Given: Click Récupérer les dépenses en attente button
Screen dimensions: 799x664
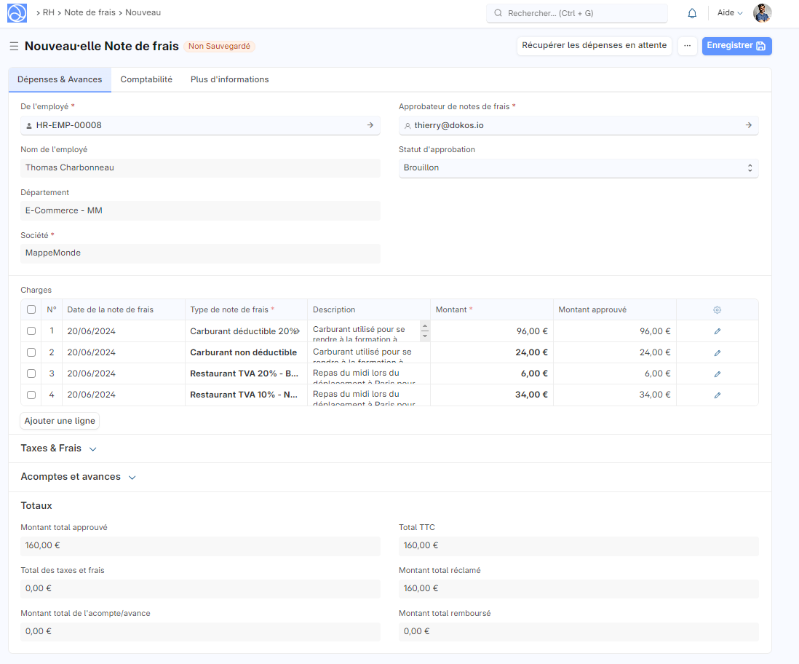Looking at the screenshot, I should [x=594, y=46].
